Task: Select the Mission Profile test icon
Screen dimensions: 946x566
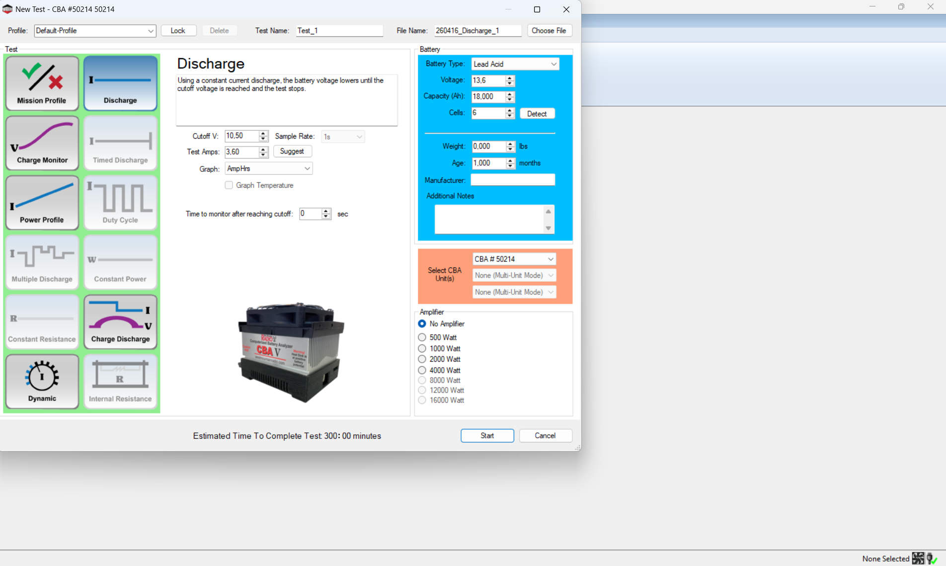Action: tap(42, 83)
